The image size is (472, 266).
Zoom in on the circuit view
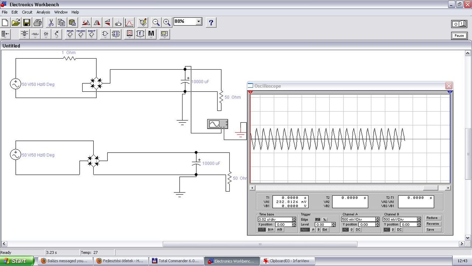[167, 22]
